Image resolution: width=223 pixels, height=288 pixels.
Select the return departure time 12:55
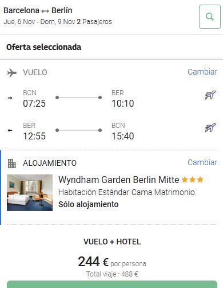click(34, 136)
